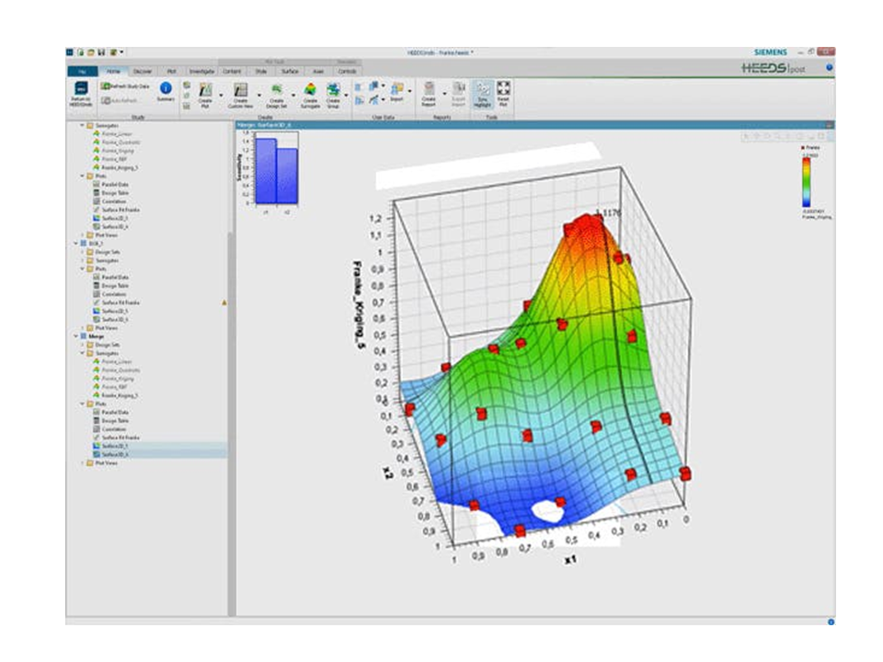
Task: Collapse Surrogates under the Merge study
Action: [82, 353]
